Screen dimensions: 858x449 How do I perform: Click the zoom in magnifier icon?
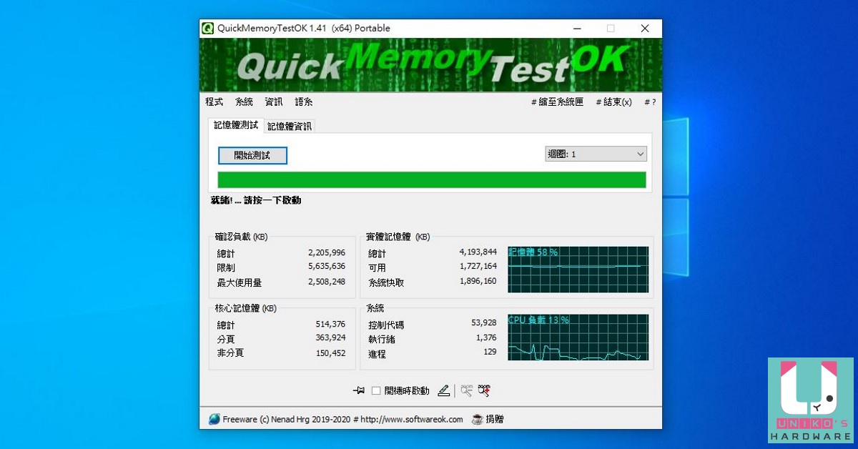coord(484,390)
